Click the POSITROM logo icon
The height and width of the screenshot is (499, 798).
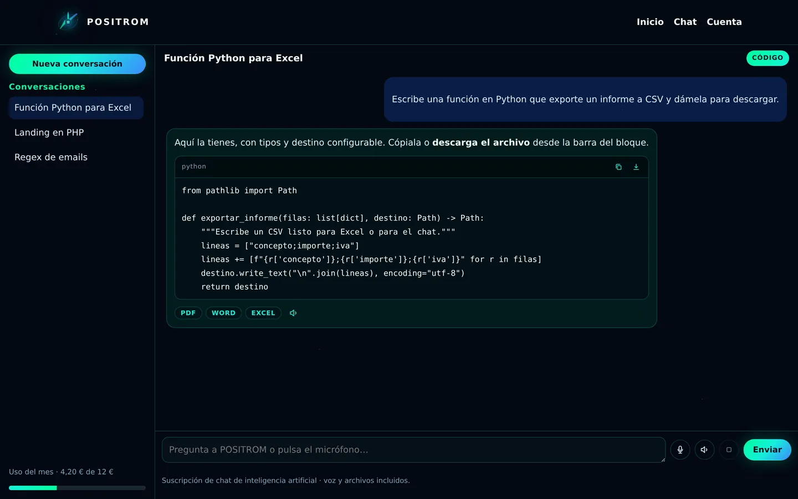[x=69, y=22]
